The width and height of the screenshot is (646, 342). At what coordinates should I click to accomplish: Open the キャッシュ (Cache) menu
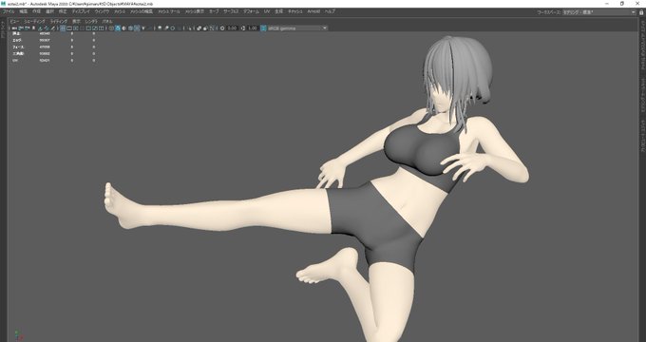pos(295,11)
